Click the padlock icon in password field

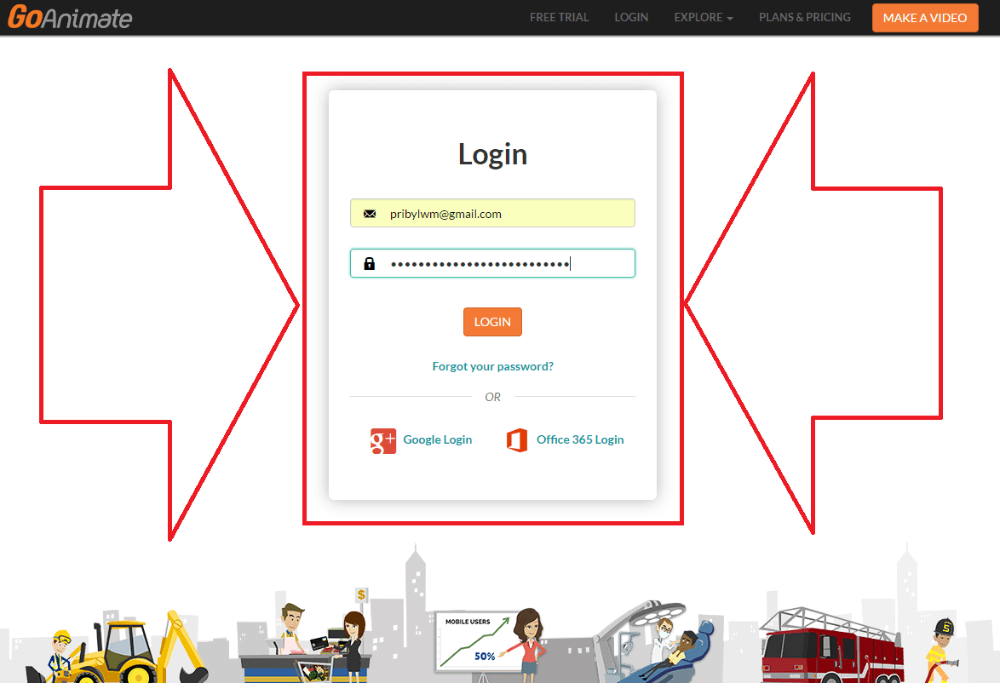point(370,263)
